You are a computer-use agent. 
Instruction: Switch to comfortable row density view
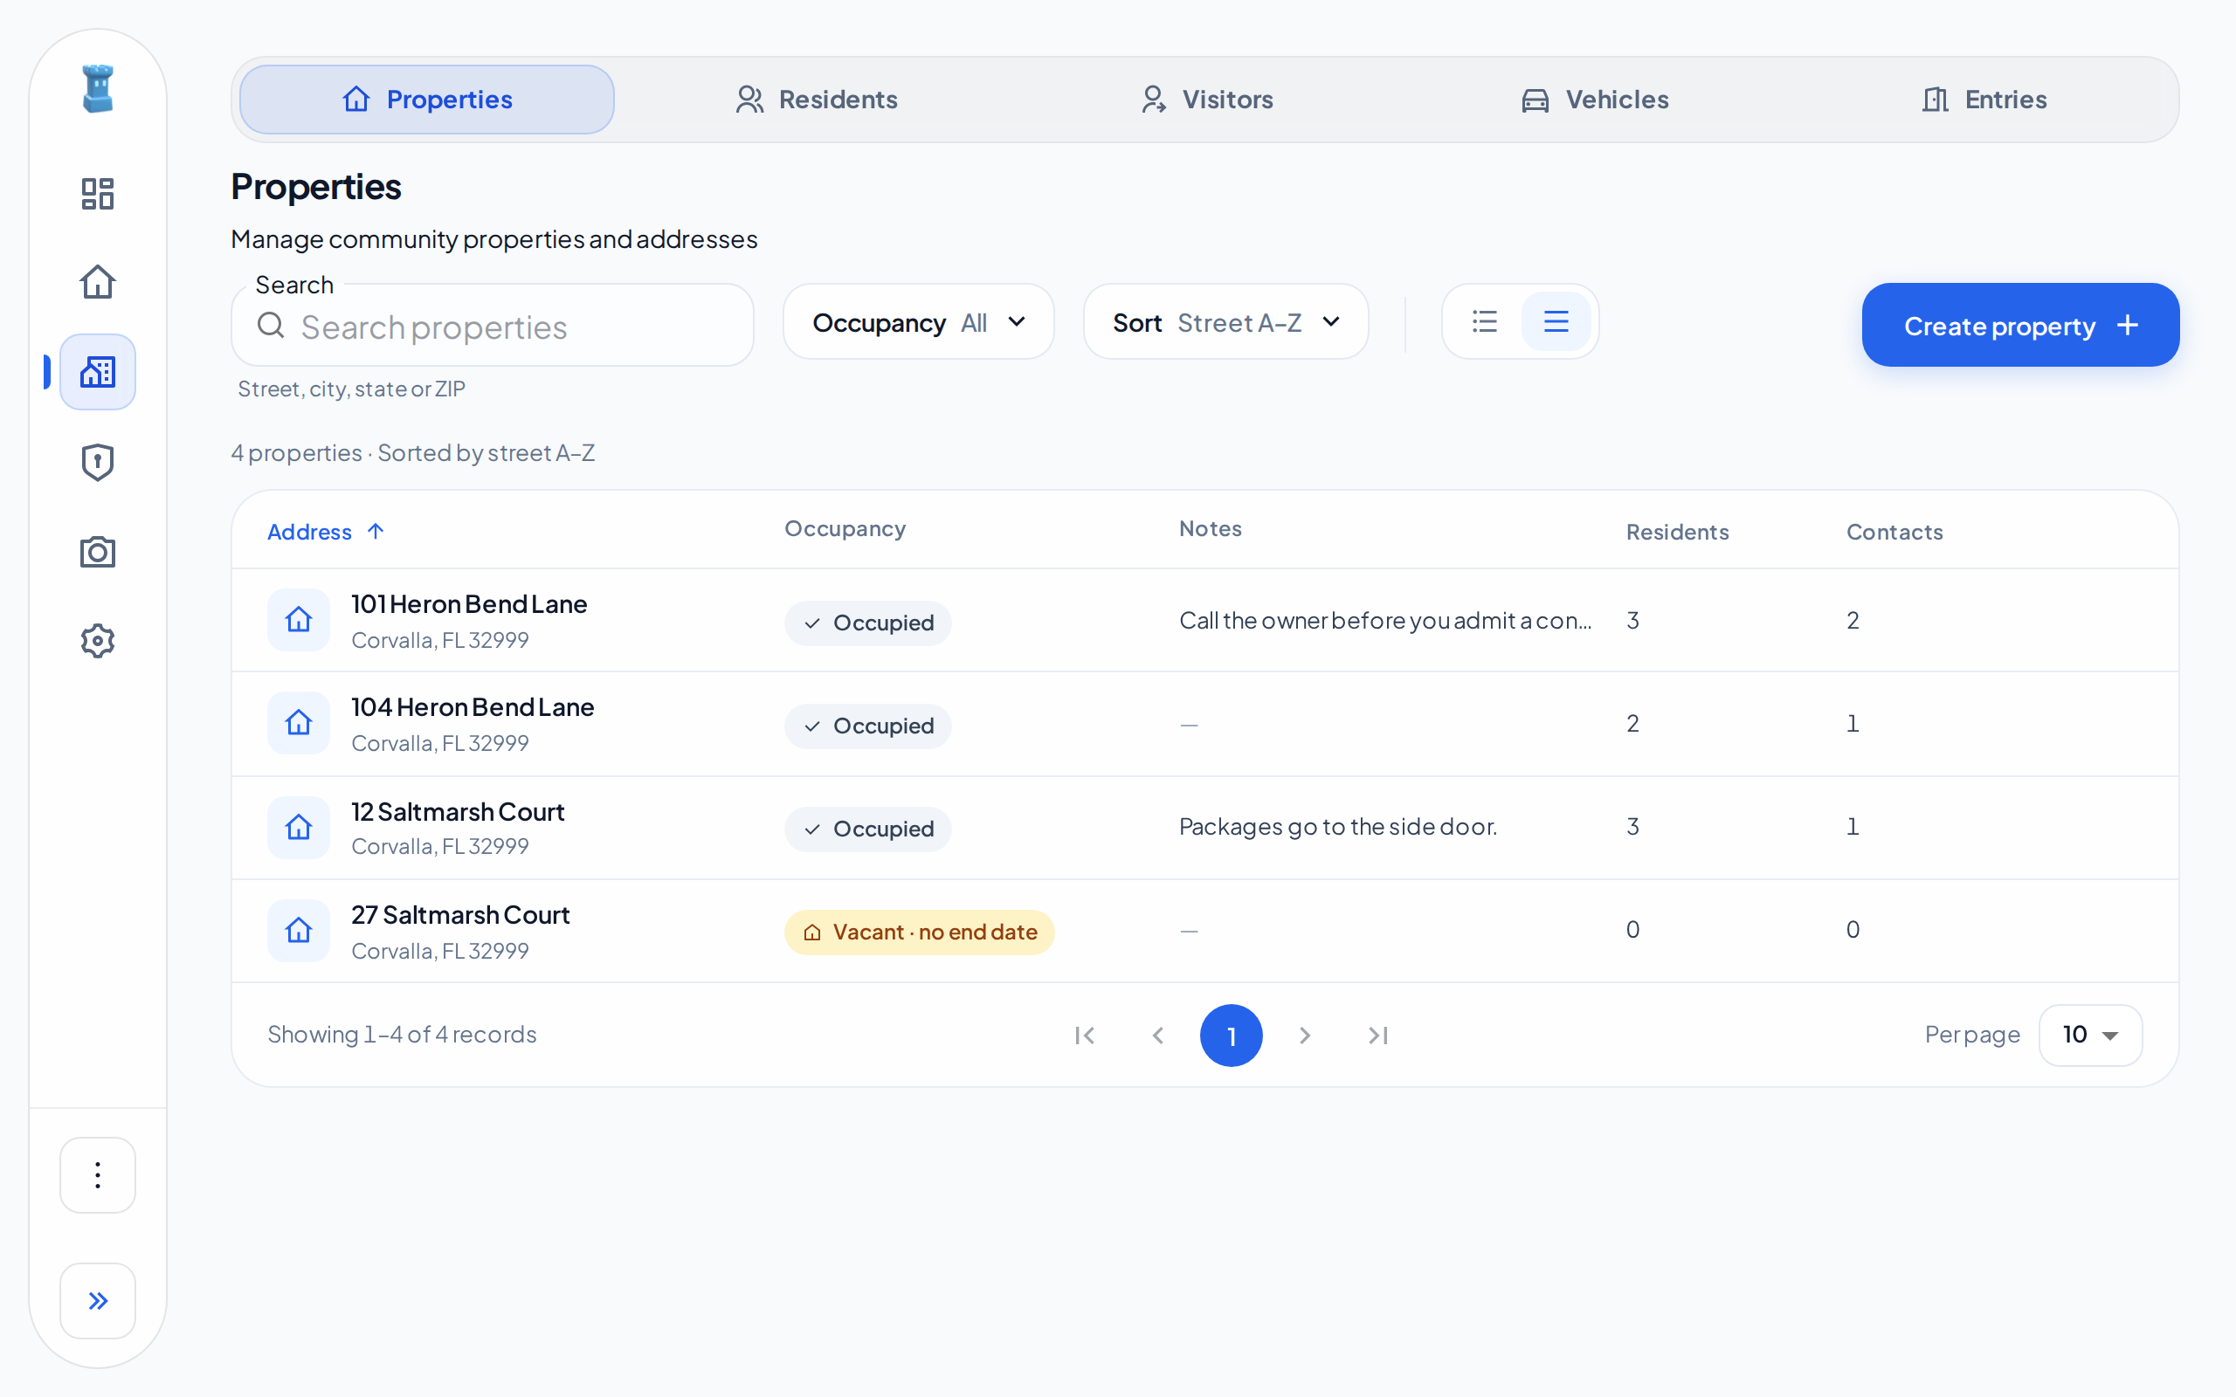tap(1556, 321)
